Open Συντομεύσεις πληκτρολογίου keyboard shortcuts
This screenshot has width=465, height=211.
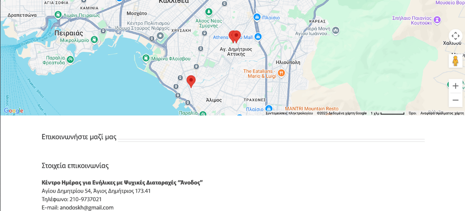pyautogui.click(x=289, y=114)
